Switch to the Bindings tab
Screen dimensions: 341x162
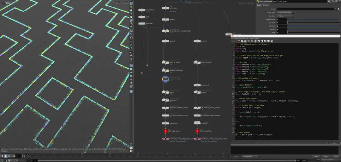[266, 5]
